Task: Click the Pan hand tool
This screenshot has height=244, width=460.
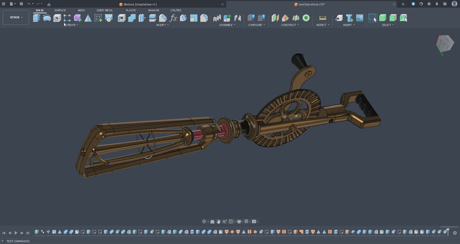Action: [x=219, y=222]
